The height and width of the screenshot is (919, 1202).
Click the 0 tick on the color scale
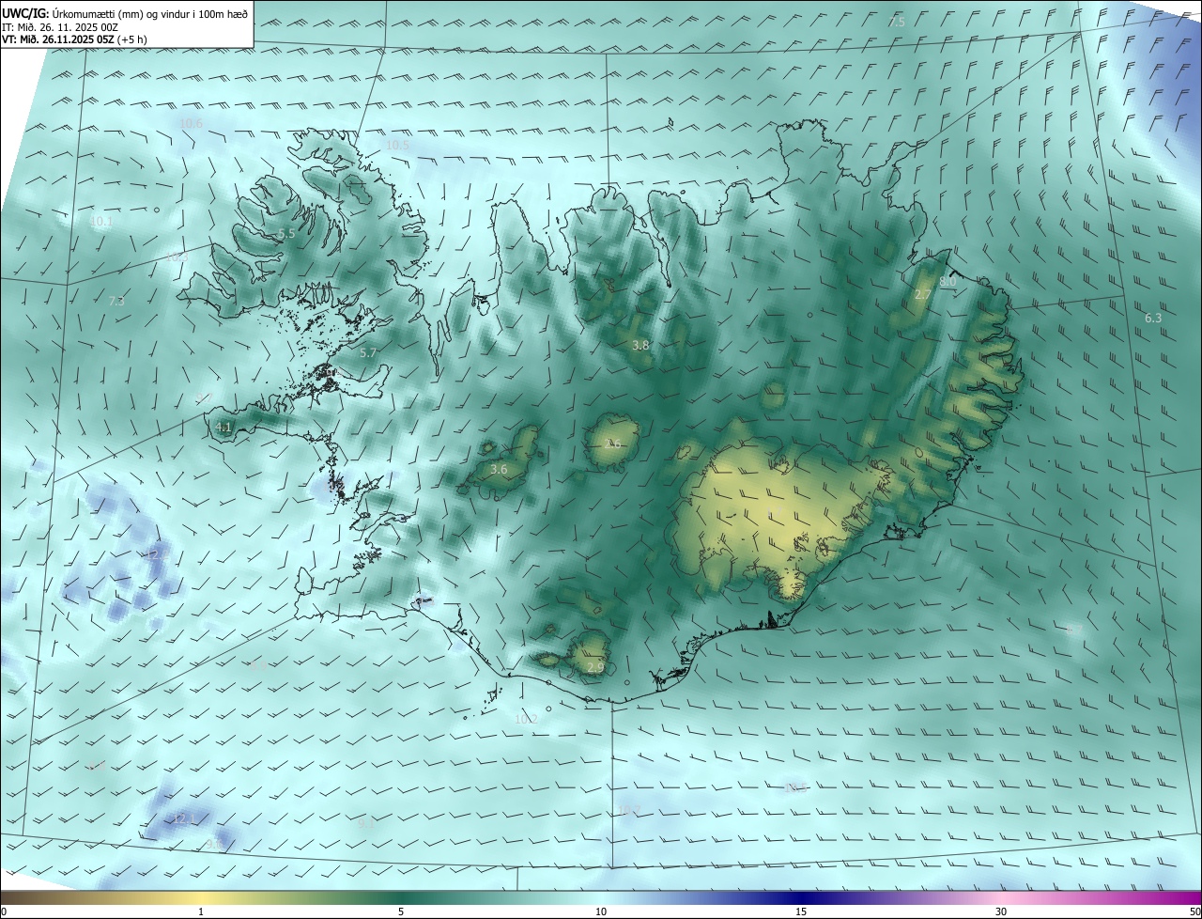point(4,911)
